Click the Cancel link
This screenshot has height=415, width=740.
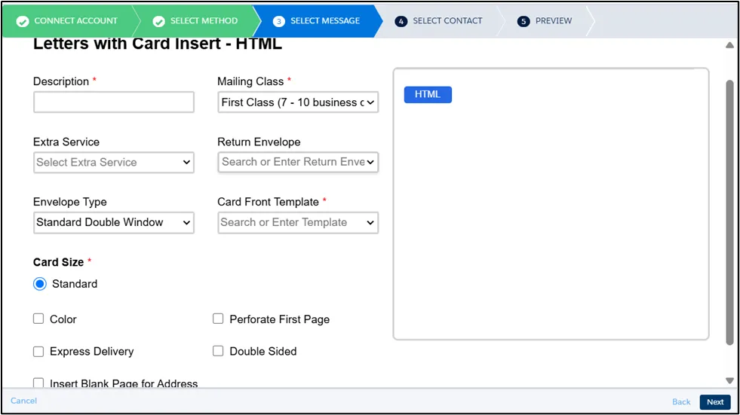click(23, 401)
